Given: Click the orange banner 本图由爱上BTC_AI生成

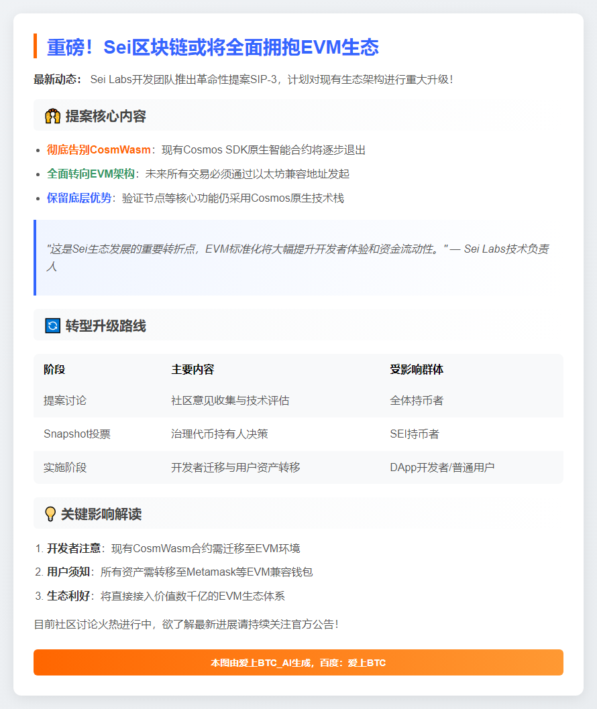Looking at the screenshot, I should coord(298,663).
